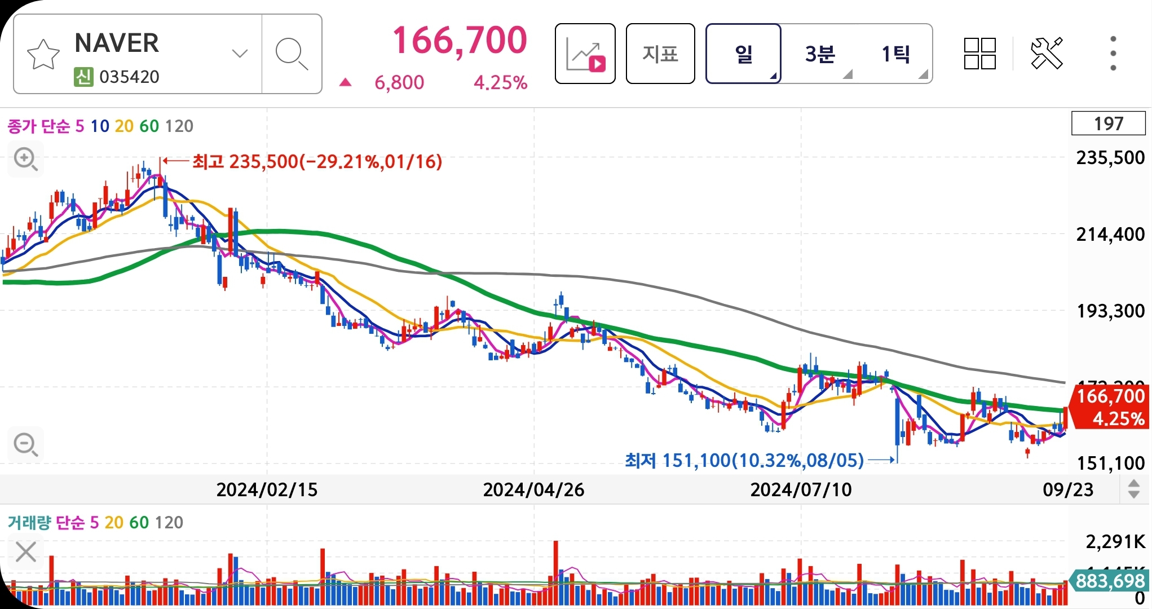Click the 883,698 volume tag
This screenshot has width=1152, height=609.
(x=1110, y=581)
